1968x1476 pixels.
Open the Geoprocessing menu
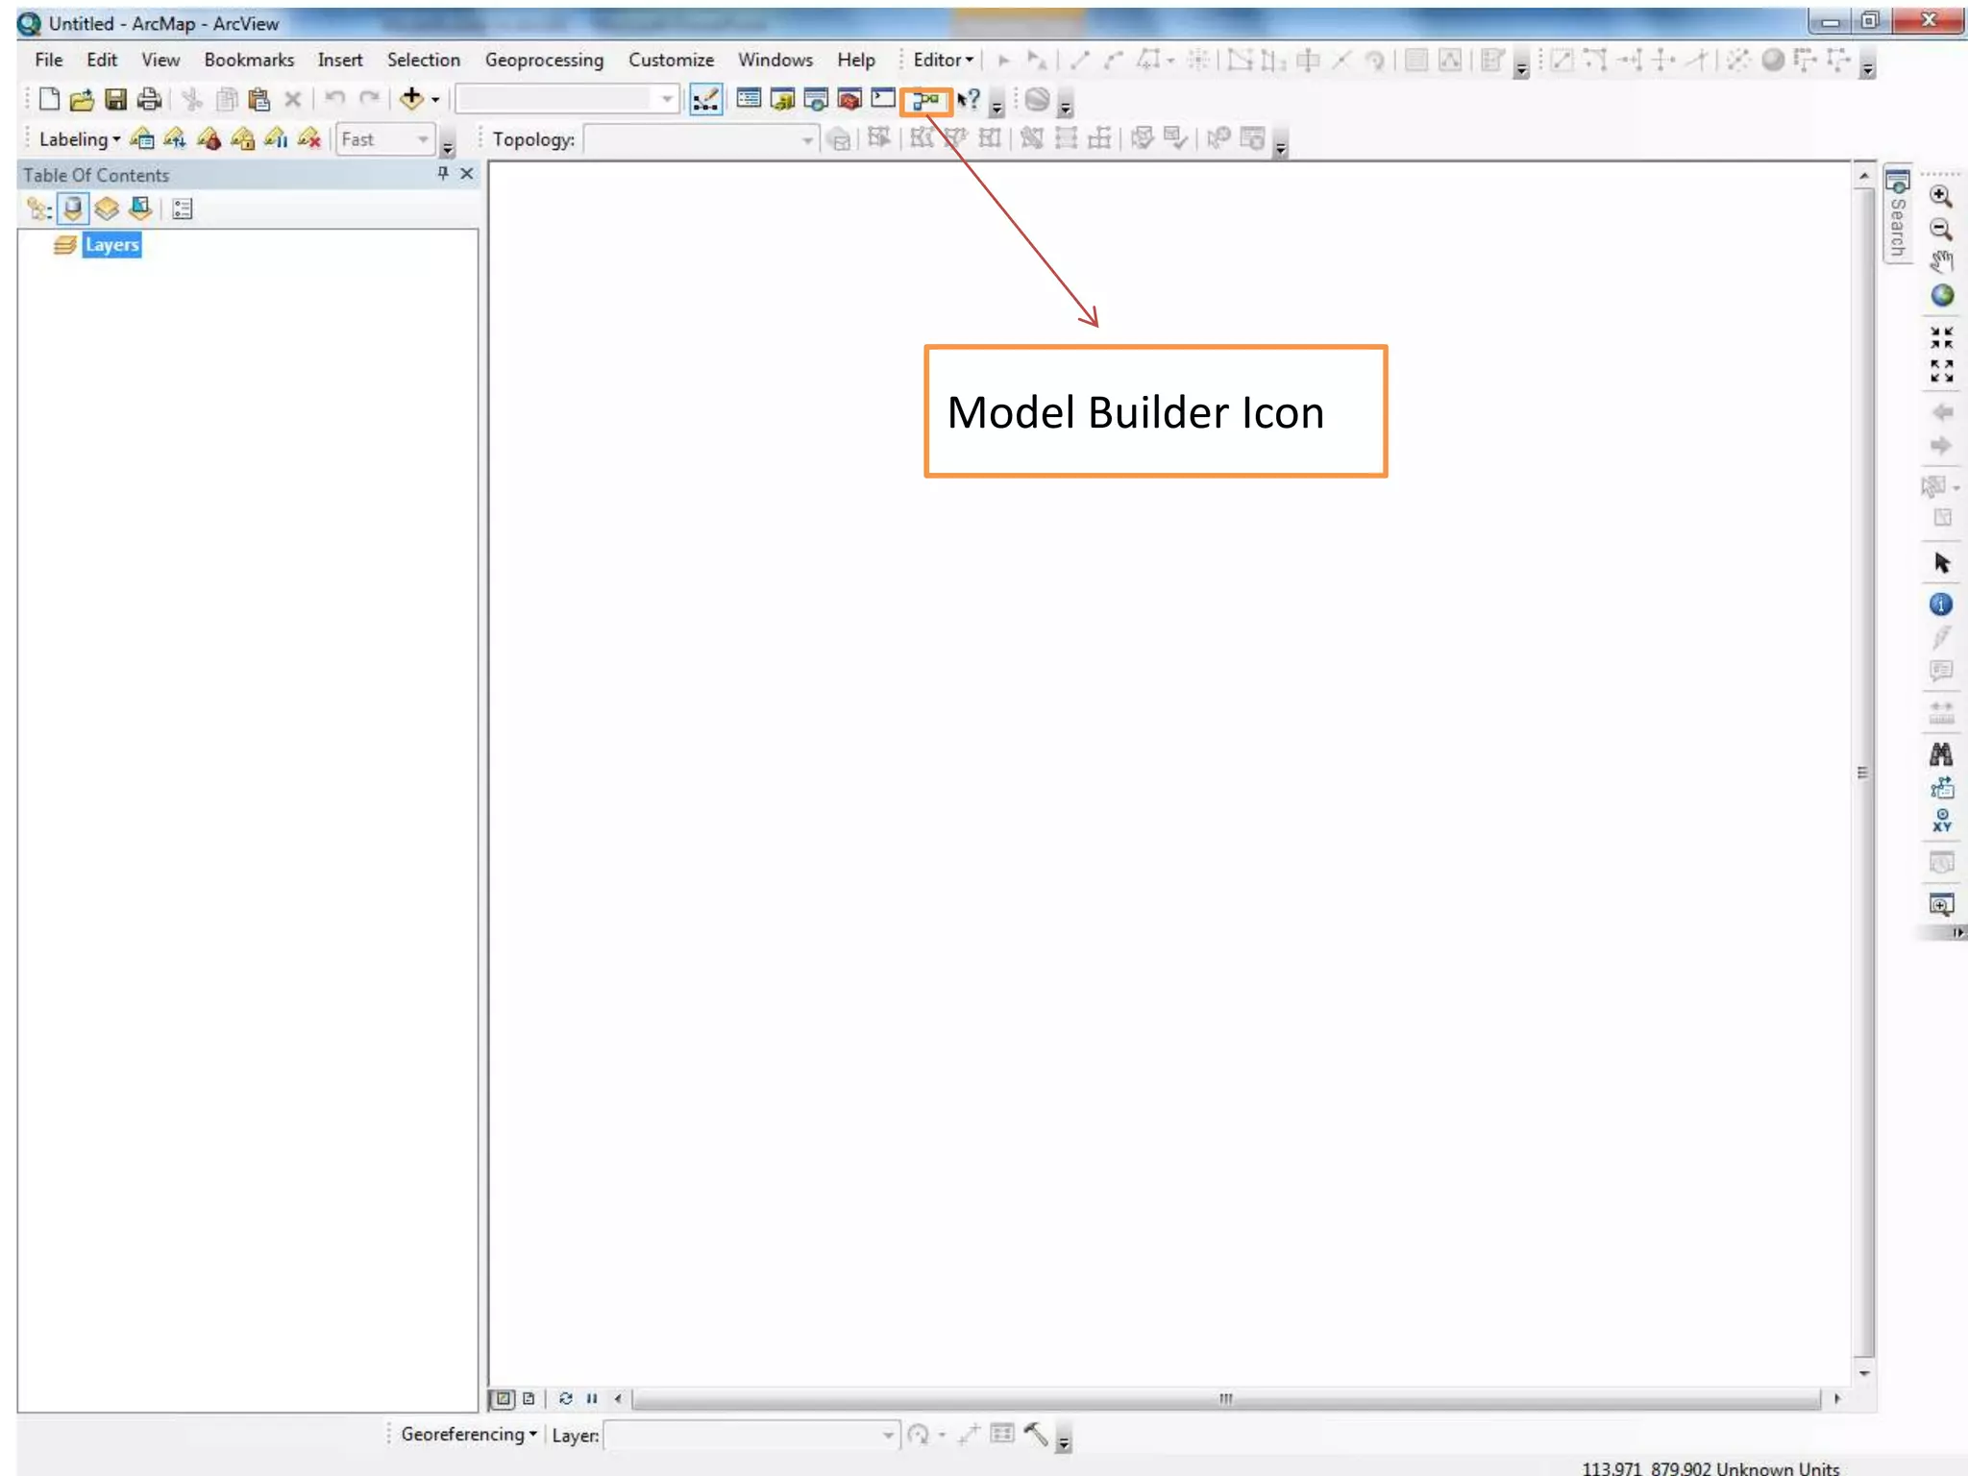544,60
